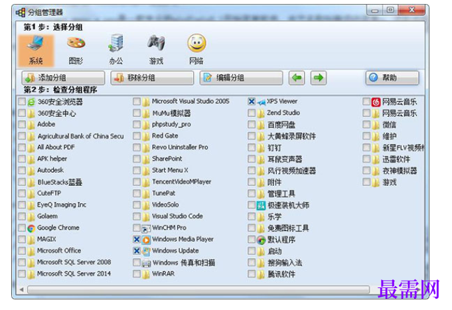Select the Microsoft Visual Studio 2005 entry
Image resolution: width=452 pixels, height=310 pixels.
[190, 102]
